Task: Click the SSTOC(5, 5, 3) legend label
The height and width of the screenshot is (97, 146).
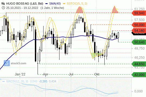Action: pyautogui.click(x=77, y=4)
